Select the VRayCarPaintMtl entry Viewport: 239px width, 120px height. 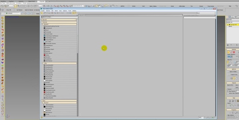pos(60,71)
